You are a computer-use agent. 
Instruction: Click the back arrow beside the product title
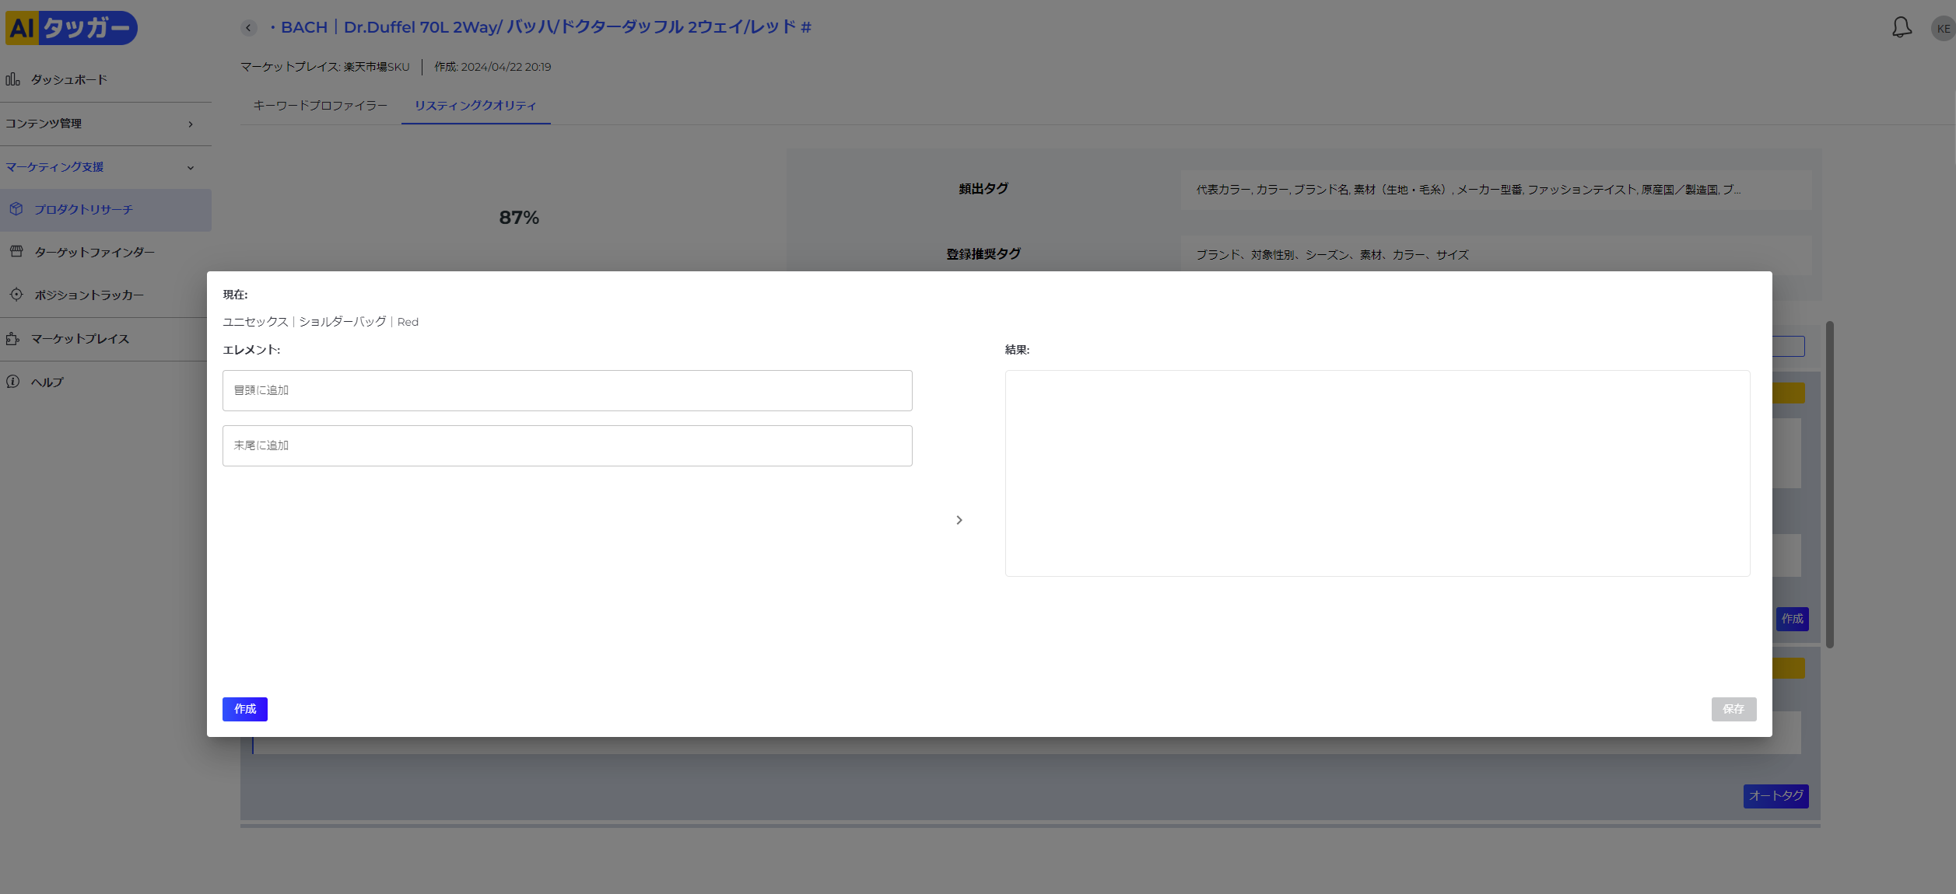coord(249,28)
